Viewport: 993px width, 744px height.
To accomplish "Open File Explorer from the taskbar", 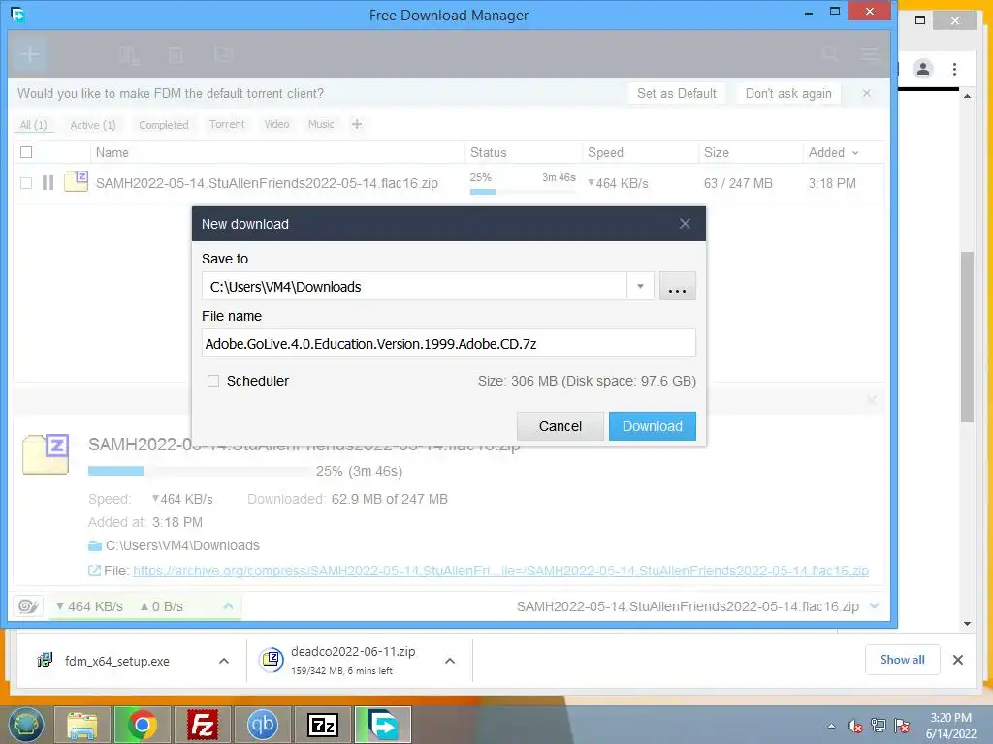I will [82, 725].
